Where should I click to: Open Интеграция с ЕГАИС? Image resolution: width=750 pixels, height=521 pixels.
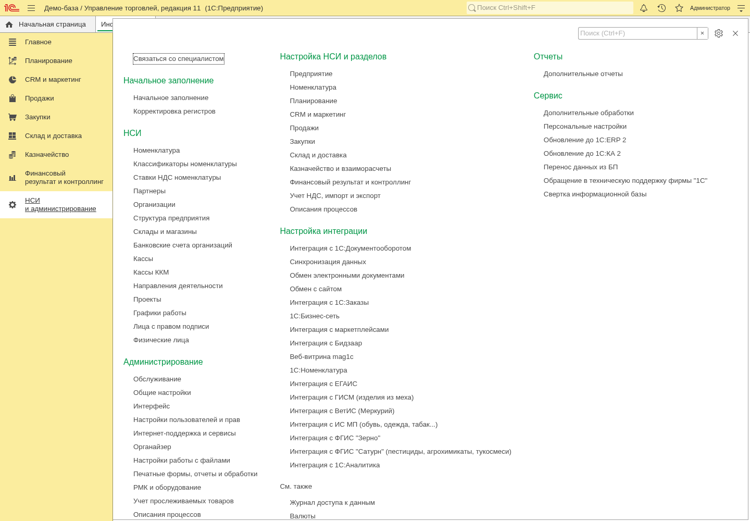[323, 384]
